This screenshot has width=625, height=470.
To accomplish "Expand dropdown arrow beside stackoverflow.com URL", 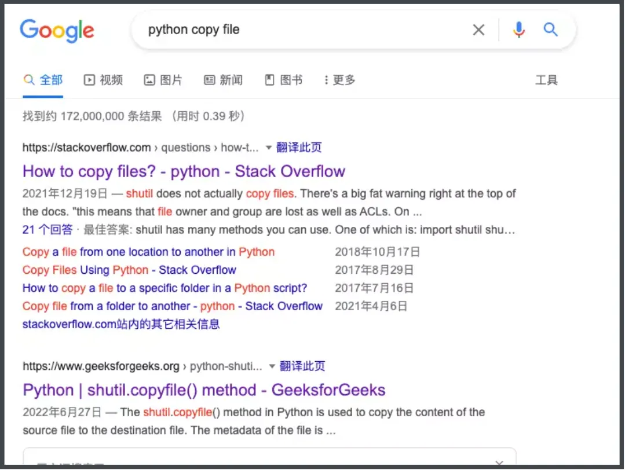I will pos(268,148).
